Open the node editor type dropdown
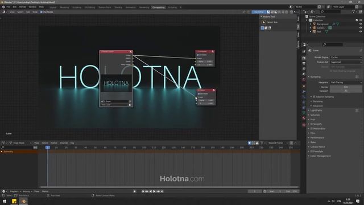364x205 pixels. pos(5,12)
